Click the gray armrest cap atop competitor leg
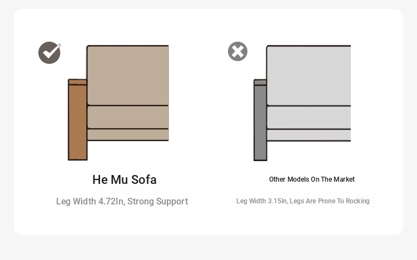This screenshot has height=260, width=417. click(260, 82)
